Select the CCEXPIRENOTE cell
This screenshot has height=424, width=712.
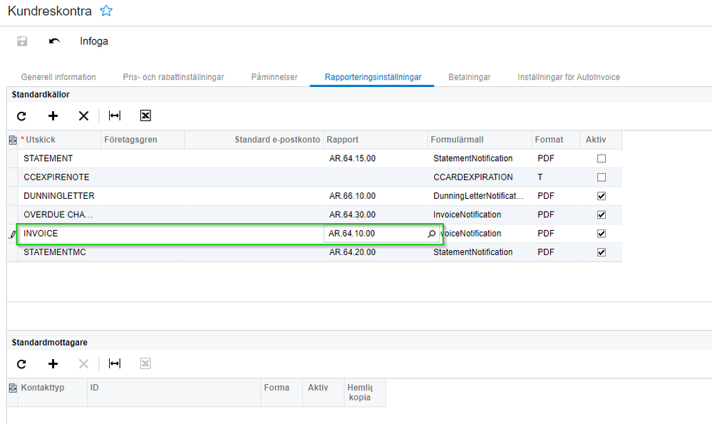[x=59, y=177]
